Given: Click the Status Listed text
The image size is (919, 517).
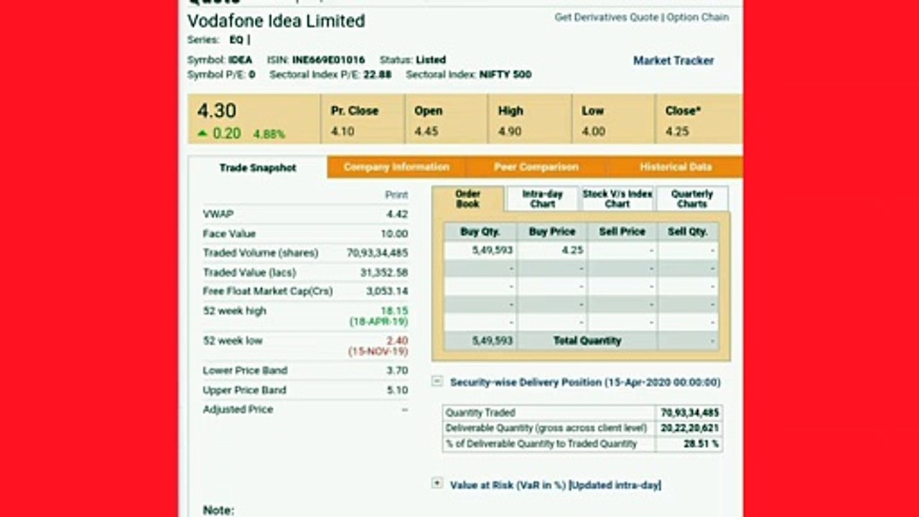Looking at the screenshot, I should pos(413,60).
